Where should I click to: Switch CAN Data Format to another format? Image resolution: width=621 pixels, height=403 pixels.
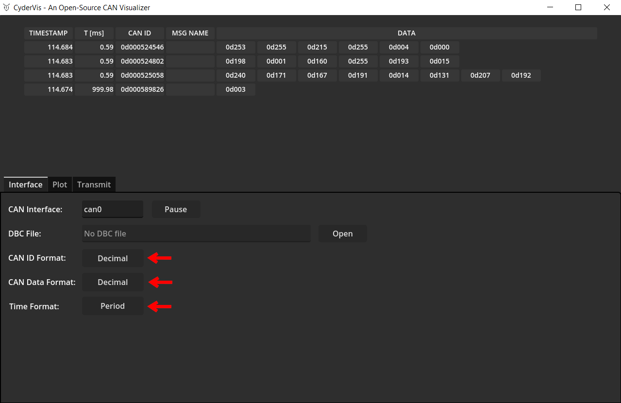coord(113,282)
